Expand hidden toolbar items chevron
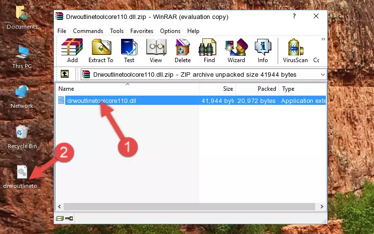This screenshot has height=234, width=374. (x=323, y=39)
